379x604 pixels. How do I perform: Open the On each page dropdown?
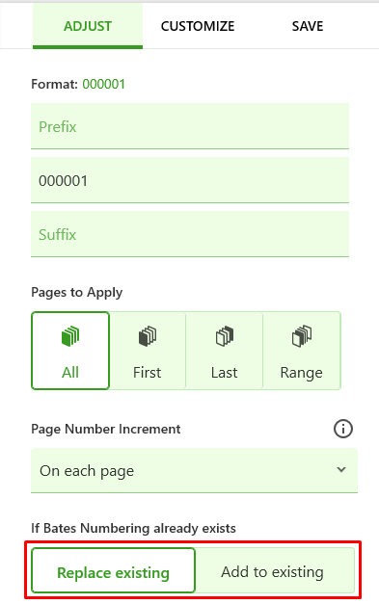(194, 470)
